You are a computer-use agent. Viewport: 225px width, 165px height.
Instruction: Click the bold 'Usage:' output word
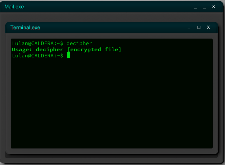click(22, 50)
